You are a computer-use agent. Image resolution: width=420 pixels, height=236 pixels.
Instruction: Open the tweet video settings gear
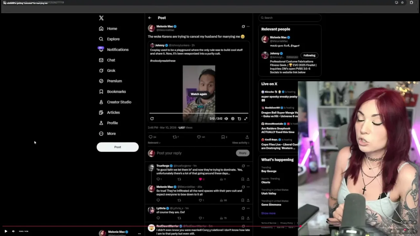[x=233, y=119]
